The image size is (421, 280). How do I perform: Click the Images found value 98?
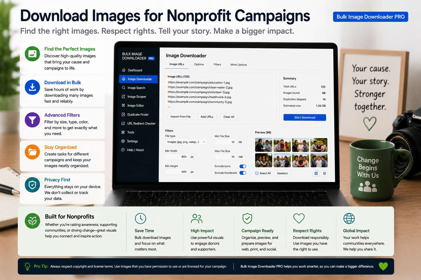(x=324, y=93)
